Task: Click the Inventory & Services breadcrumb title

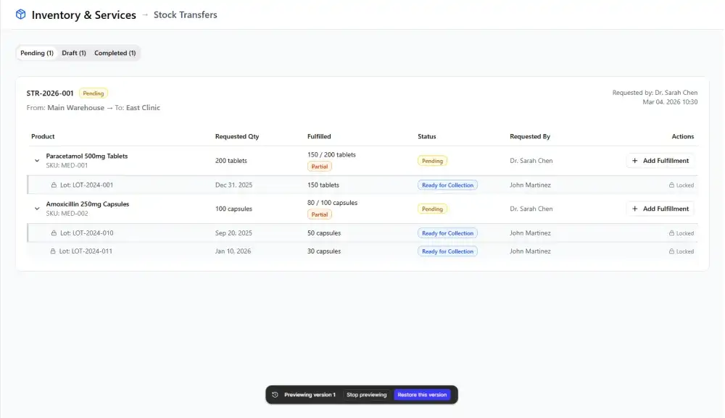Action: [x=83, y=14]
